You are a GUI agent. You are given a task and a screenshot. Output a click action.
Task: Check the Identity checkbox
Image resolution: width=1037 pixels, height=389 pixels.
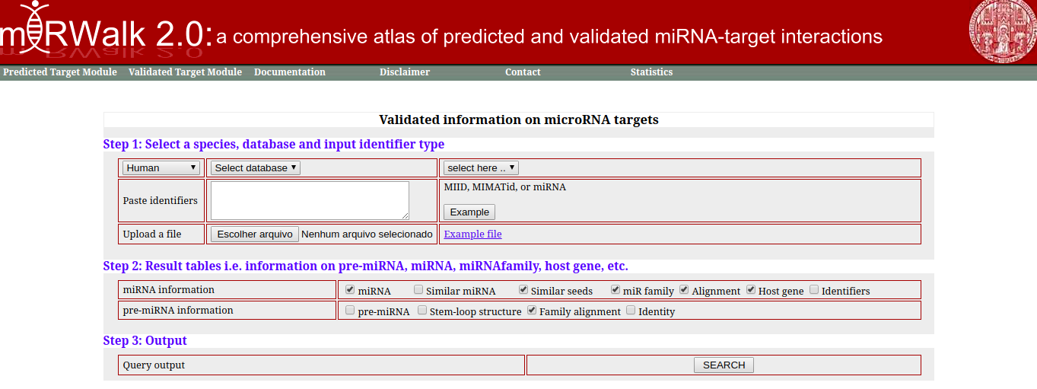tap(631, 311)
